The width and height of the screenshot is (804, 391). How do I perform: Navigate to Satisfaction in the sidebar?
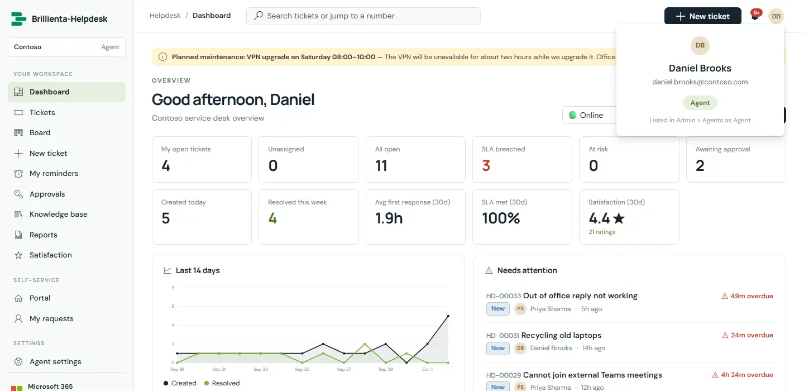click(x=66, y=255)
